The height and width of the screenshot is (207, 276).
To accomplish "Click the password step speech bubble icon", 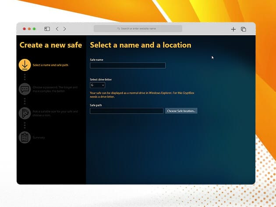I will 25,89.
